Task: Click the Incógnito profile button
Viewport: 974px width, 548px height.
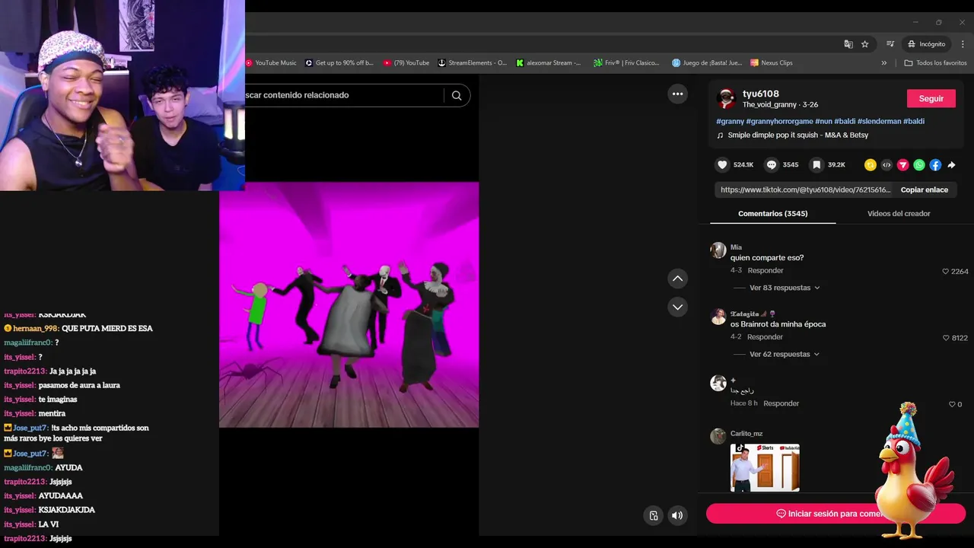Action: coord(925,44)
